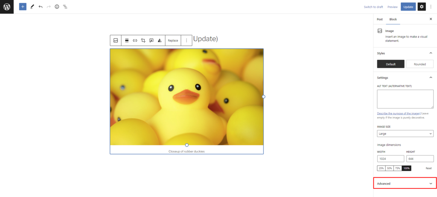This screenshot has height=197, width=437.
Task: Switch to the Post tab
Action: pyautogui.click(x=380, y=19)
